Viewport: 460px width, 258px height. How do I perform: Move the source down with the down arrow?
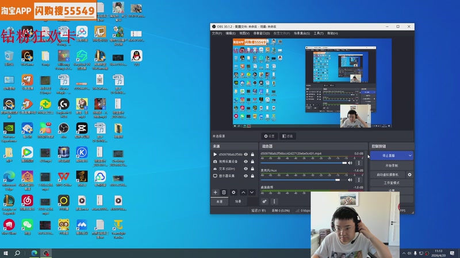pyautogui.click(x=252, y=192)
